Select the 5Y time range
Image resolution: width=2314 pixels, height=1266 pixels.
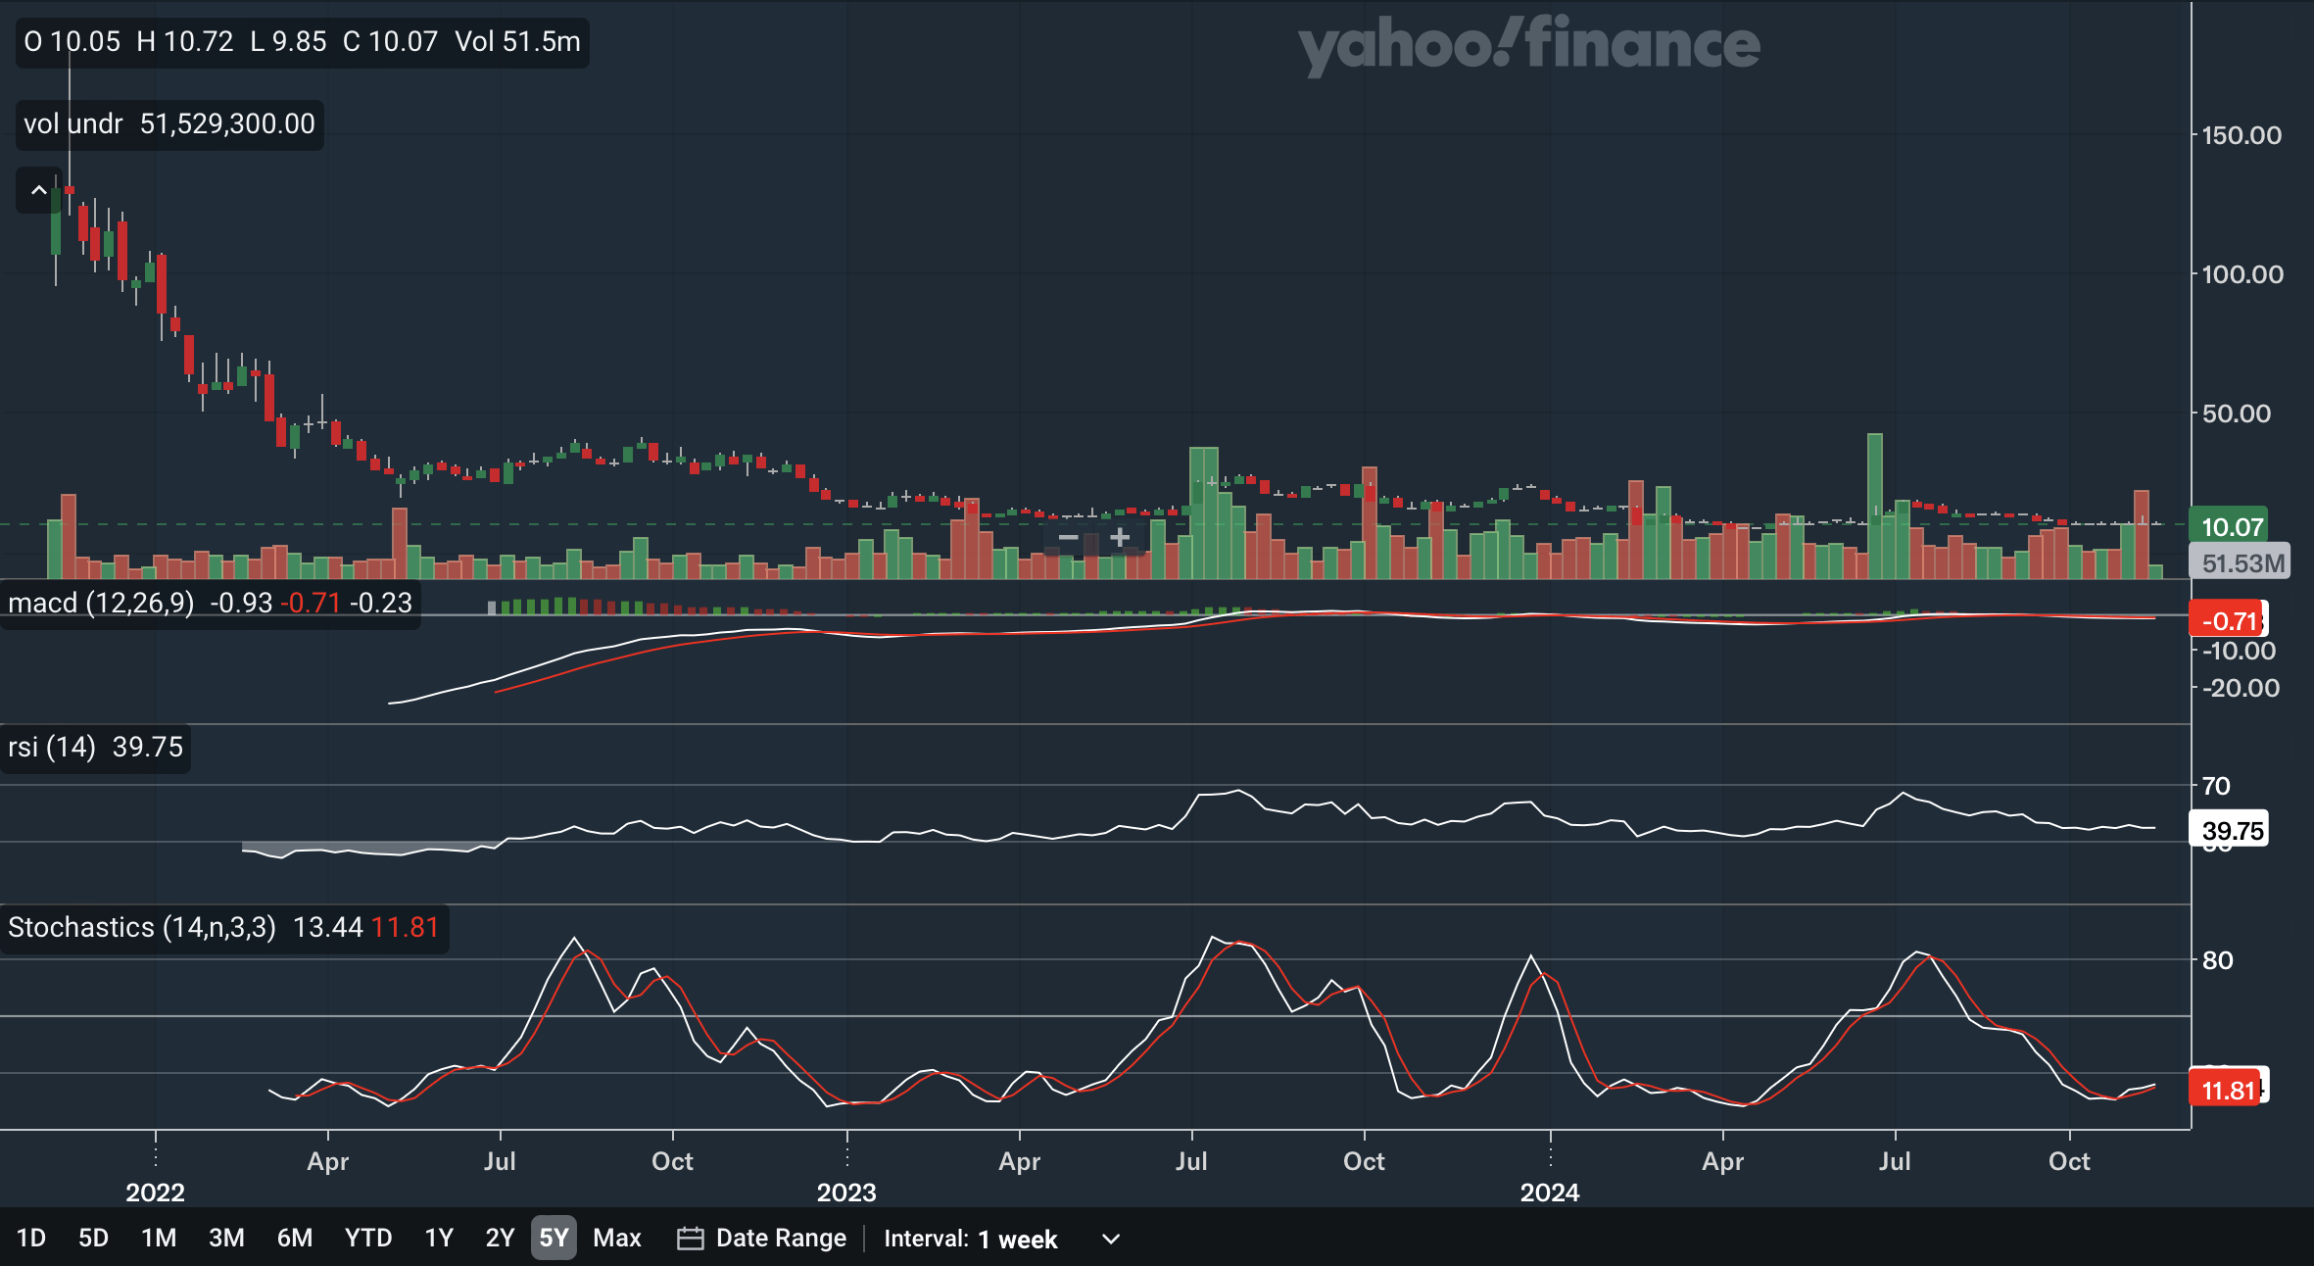coord(554,1239)
